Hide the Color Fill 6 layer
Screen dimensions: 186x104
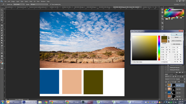point(166,89)
